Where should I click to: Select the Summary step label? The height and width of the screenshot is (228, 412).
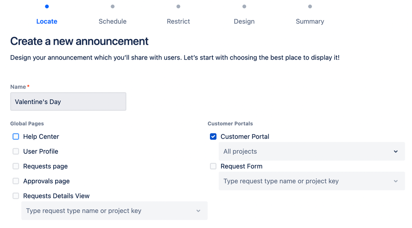coord(310,21)
